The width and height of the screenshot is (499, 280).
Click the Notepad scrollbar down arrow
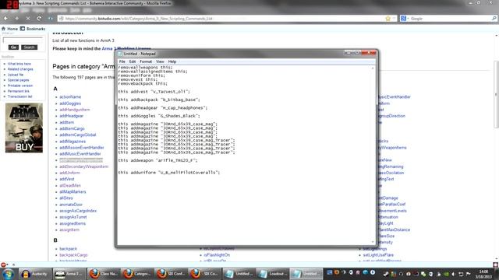click(x=373, y=242)
